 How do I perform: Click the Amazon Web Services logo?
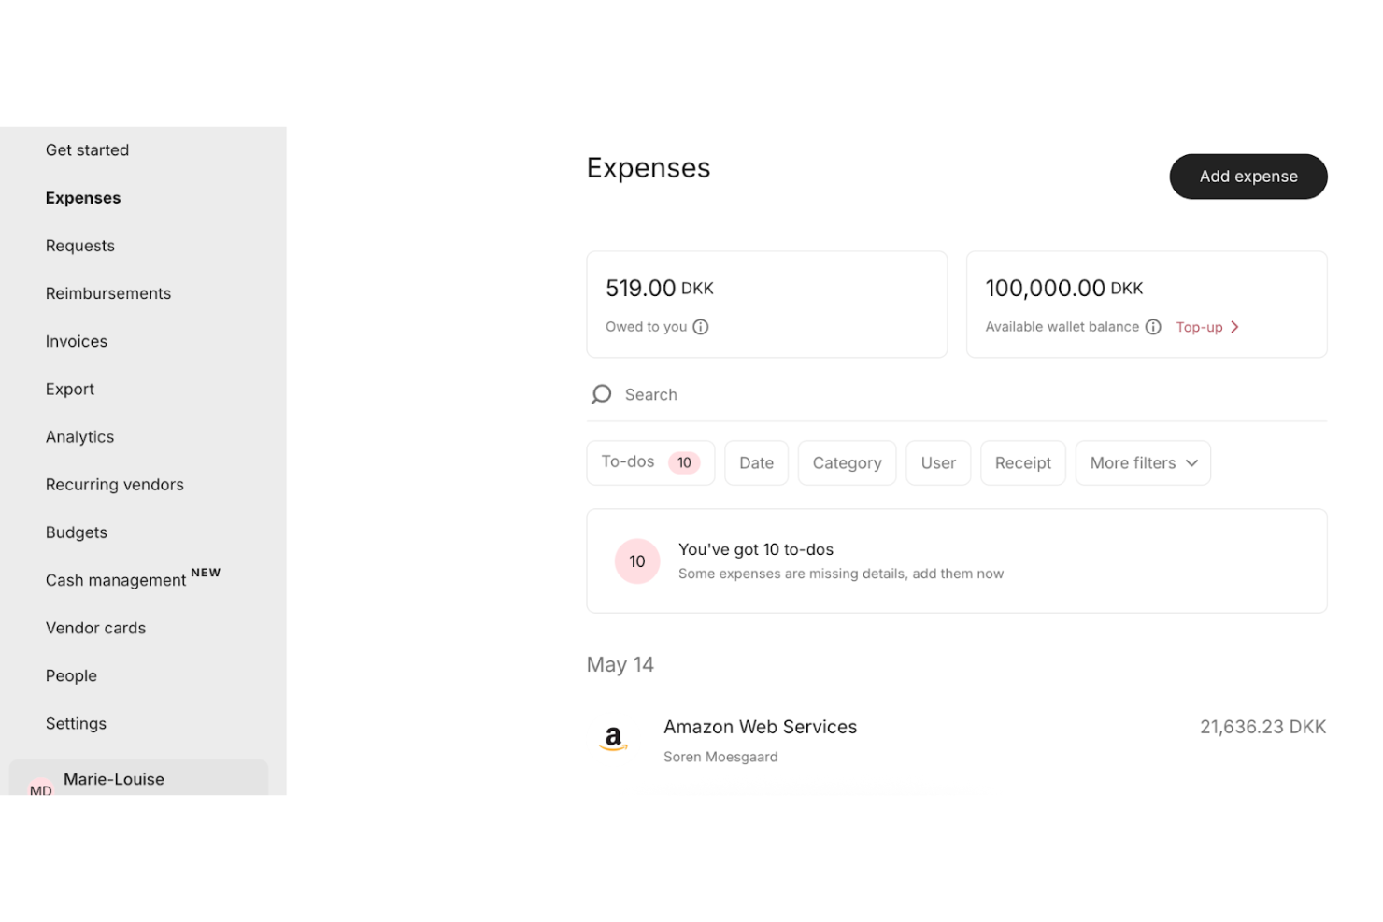pyautogui.click(x=613, y=737)
